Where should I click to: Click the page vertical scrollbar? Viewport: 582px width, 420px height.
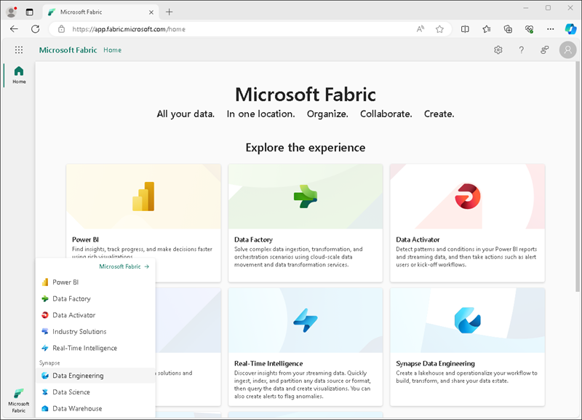[577, 177]
